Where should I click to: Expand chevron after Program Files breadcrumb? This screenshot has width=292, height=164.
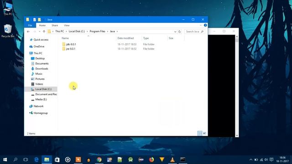tap(108, 31)
